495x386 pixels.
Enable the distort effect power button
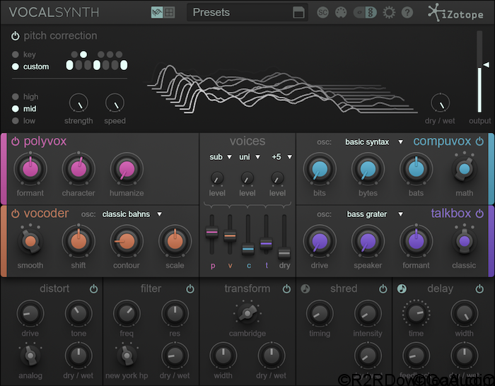(x=94, y=288)
